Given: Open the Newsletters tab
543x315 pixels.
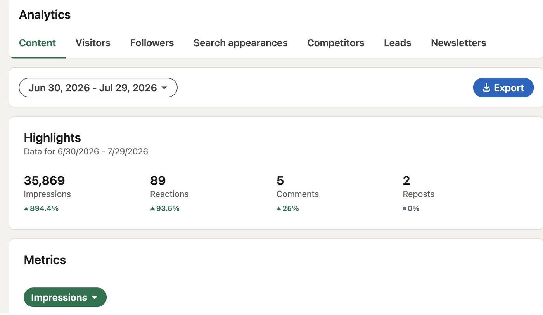Looking at the screenshot, I should coord(458,43).
